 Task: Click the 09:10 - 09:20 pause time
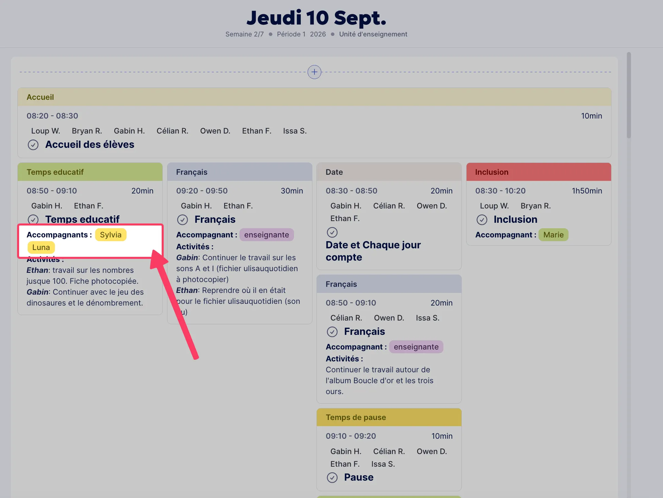pyautogui.click(x=351, y=436)
